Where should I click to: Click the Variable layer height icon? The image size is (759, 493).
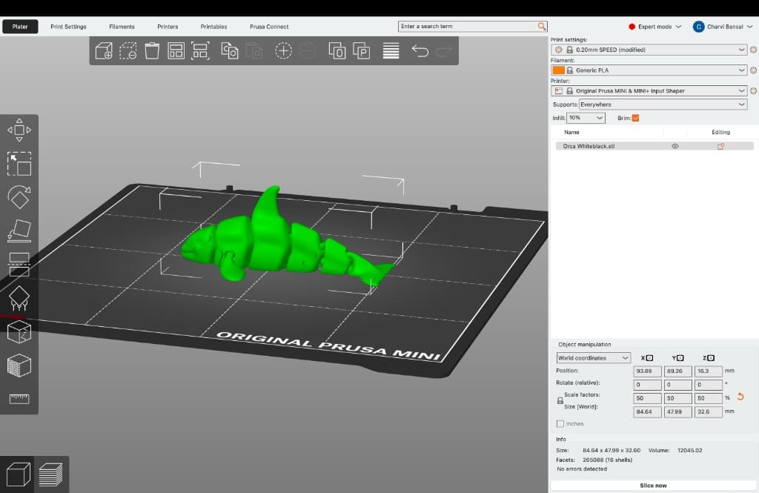point(391,51)
